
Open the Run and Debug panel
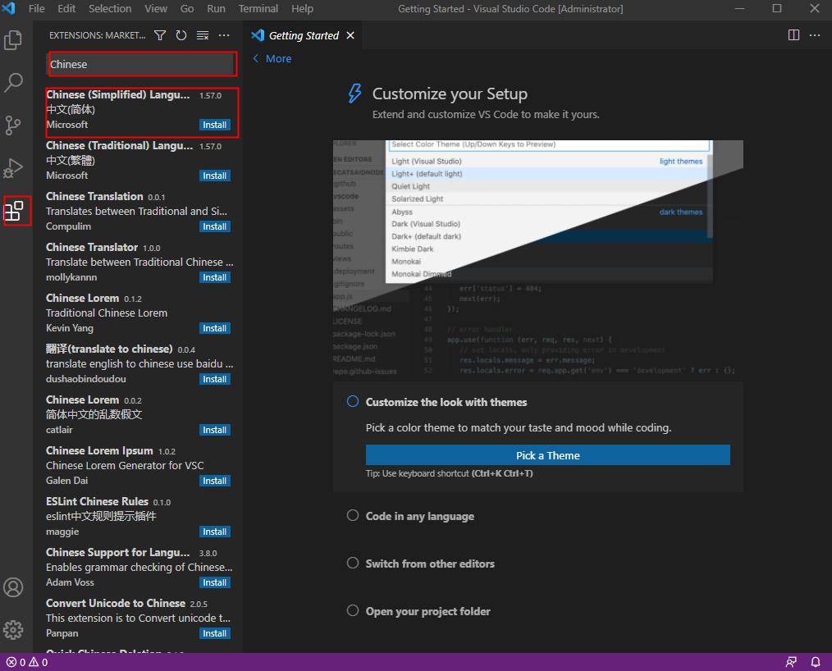click(13, 167)
